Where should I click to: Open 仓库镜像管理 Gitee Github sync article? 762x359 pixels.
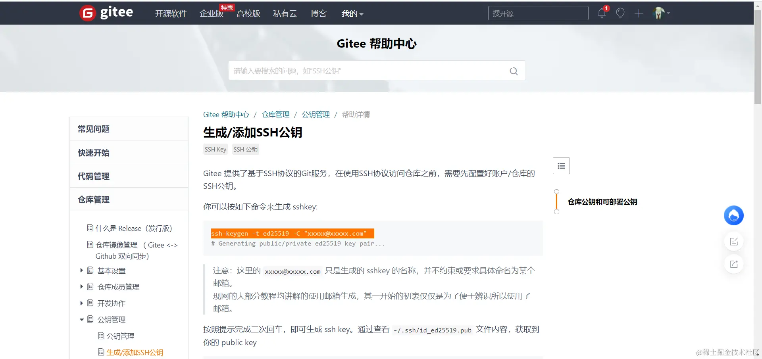pos(137,250)
